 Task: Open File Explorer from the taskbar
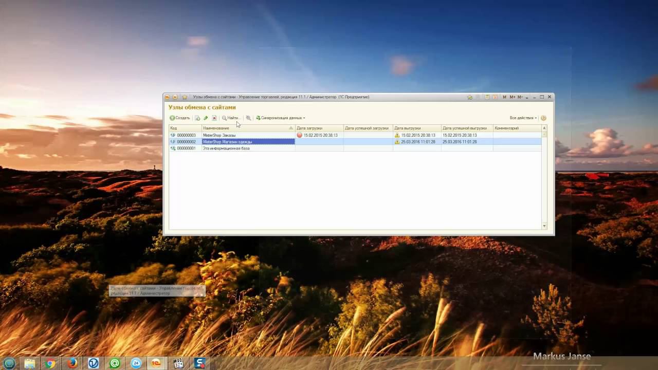coord(30,363)
